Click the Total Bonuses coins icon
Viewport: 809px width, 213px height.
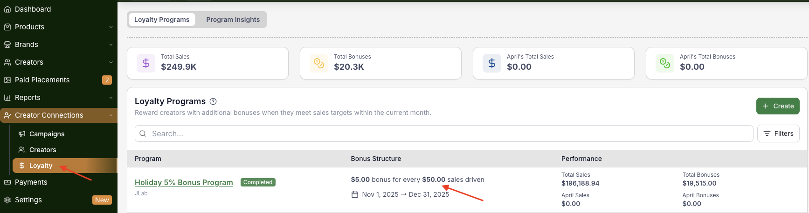(x=319, y=63)
